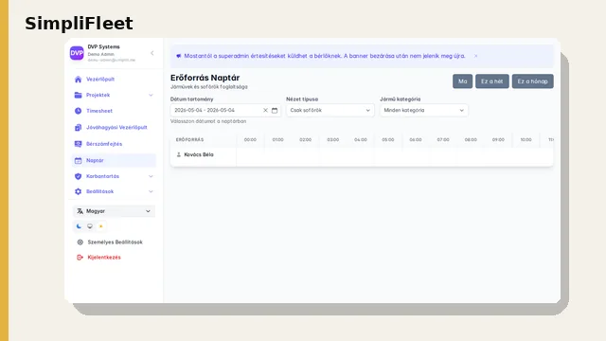
Task: Click the ERŐFORRÁS column header
Action: [x=189, y=139]
